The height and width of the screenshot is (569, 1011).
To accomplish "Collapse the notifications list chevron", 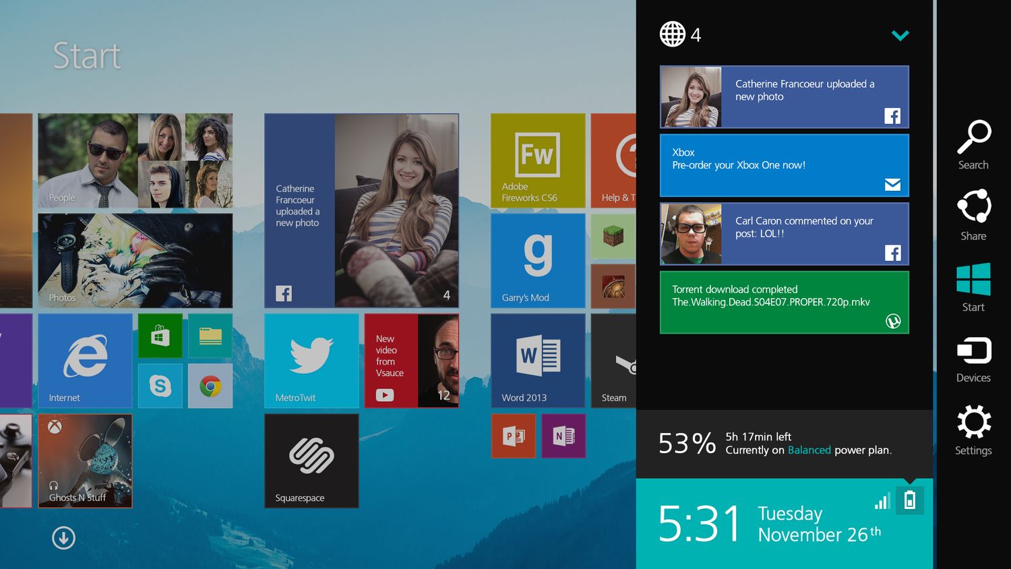I will coord(900,35).
